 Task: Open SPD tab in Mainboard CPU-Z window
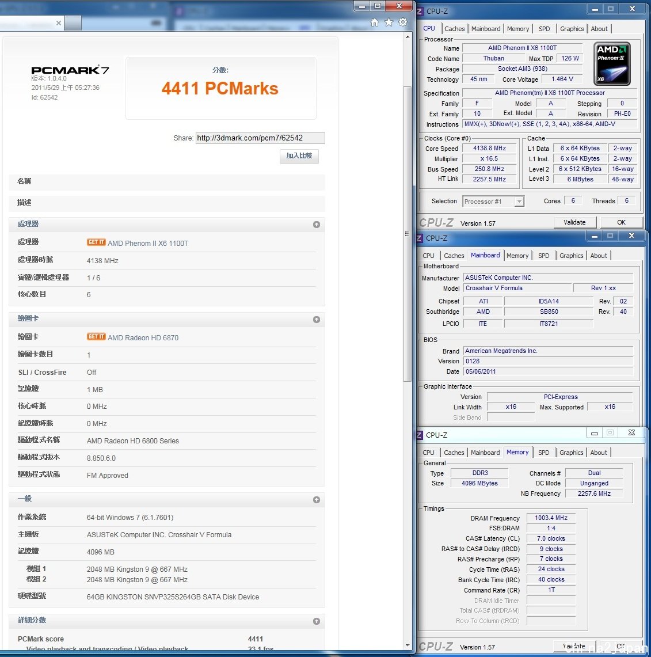tap(544, 256)
